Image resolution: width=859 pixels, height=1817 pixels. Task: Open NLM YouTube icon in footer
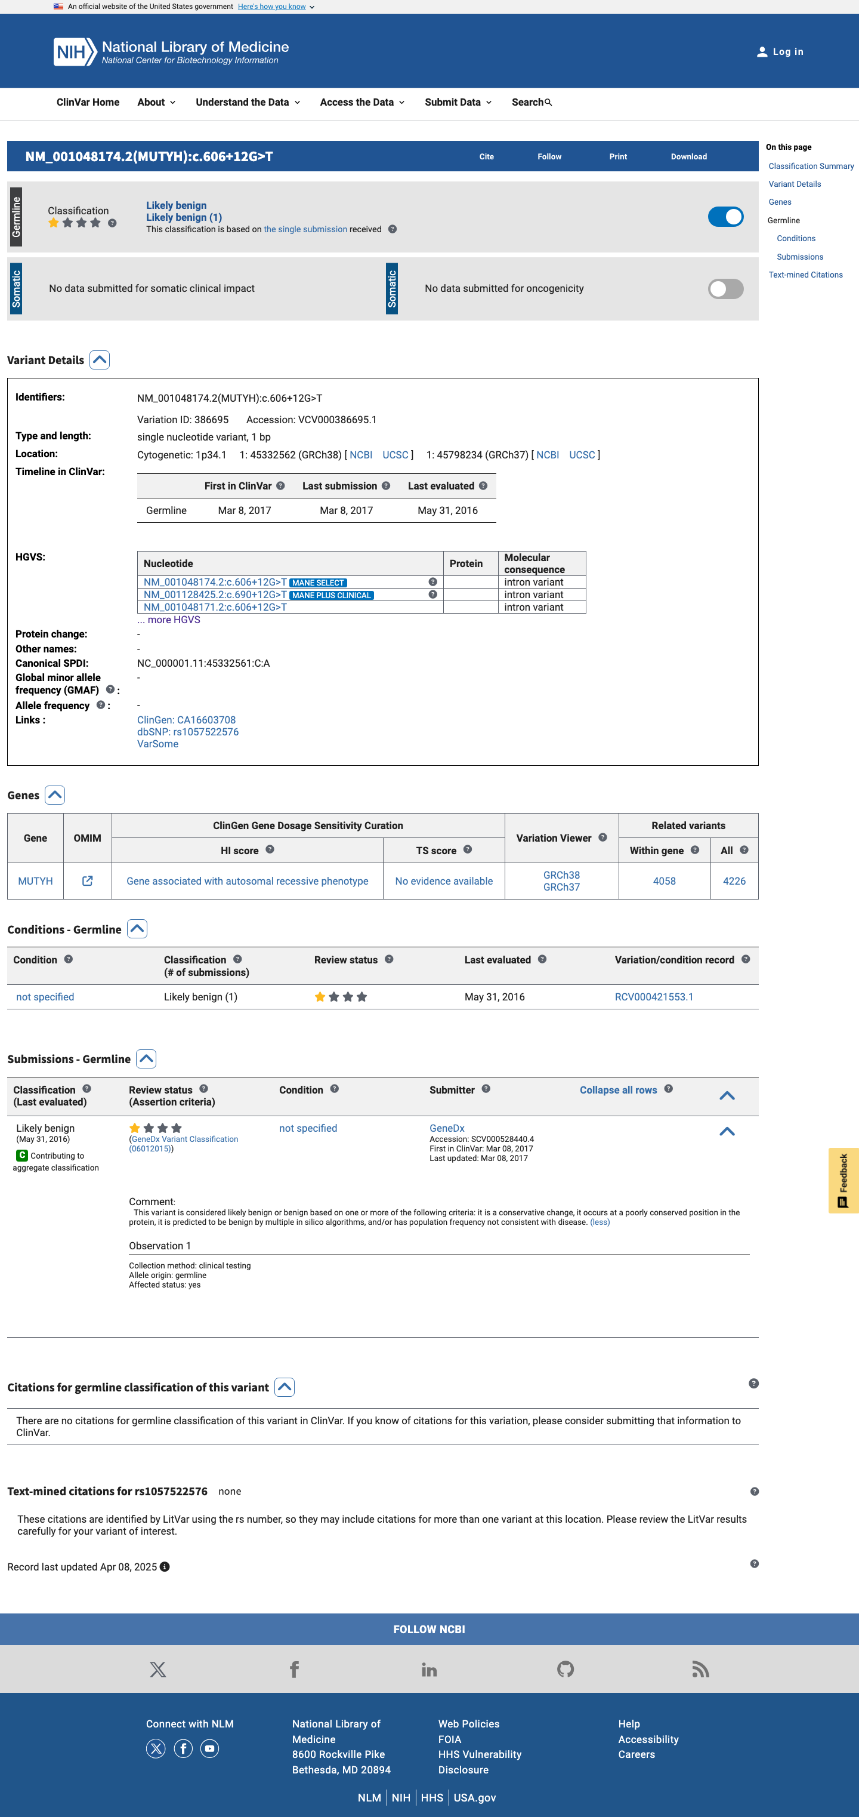coord(209,1748)
